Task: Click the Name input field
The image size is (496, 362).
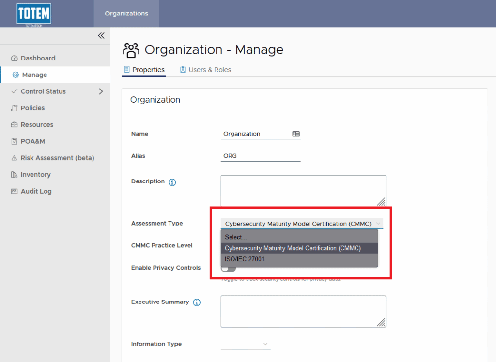Action: pos(261,134)
